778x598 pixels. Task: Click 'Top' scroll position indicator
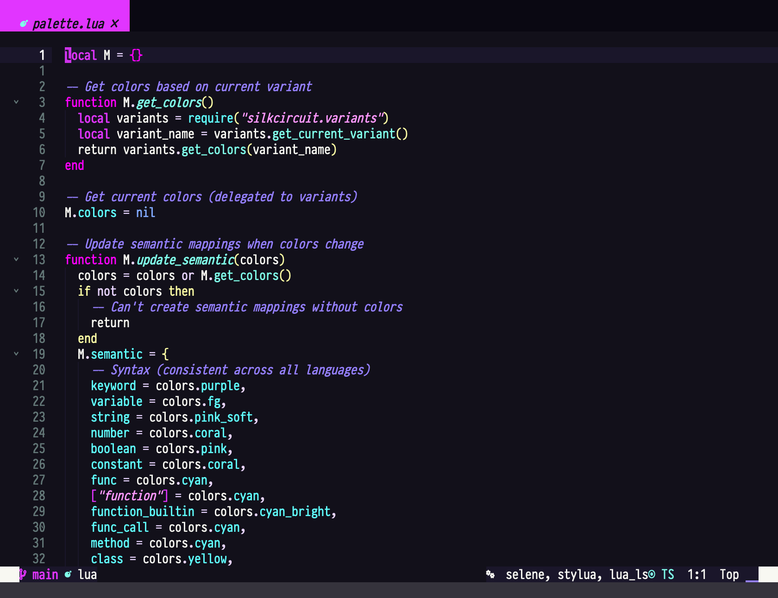(729, 574)
